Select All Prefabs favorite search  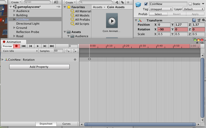pyautogui.click(x=80, y=20)
